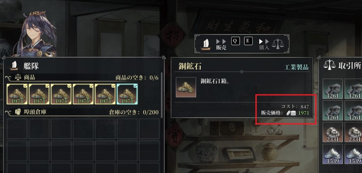Collapse the 埠頭倉庫 section header

pyautogui.click(x=82, y=112)
